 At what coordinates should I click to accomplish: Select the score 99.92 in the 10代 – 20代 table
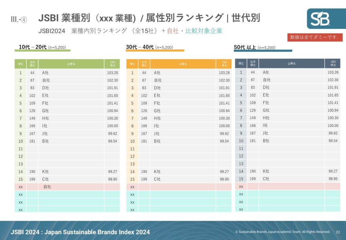click(113, 133)
